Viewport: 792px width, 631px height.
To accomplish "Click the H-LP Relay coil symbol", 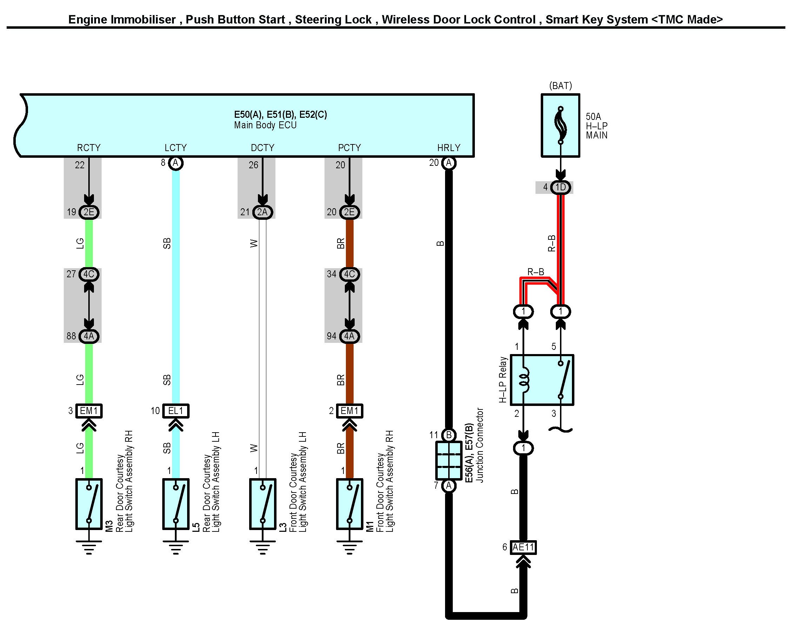I will pyautogui.click(x=524, y=380).
